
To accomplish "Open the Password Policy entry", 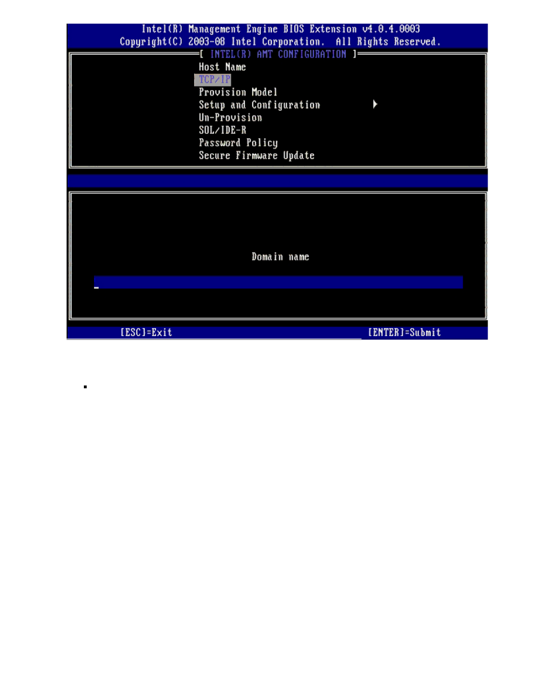I will (x=238, y=143).
